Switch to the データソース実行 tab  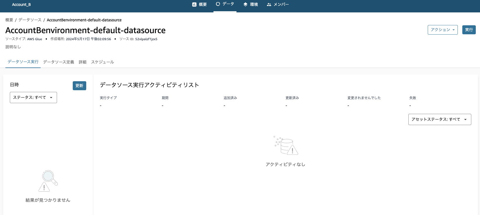tap(23, 62)
